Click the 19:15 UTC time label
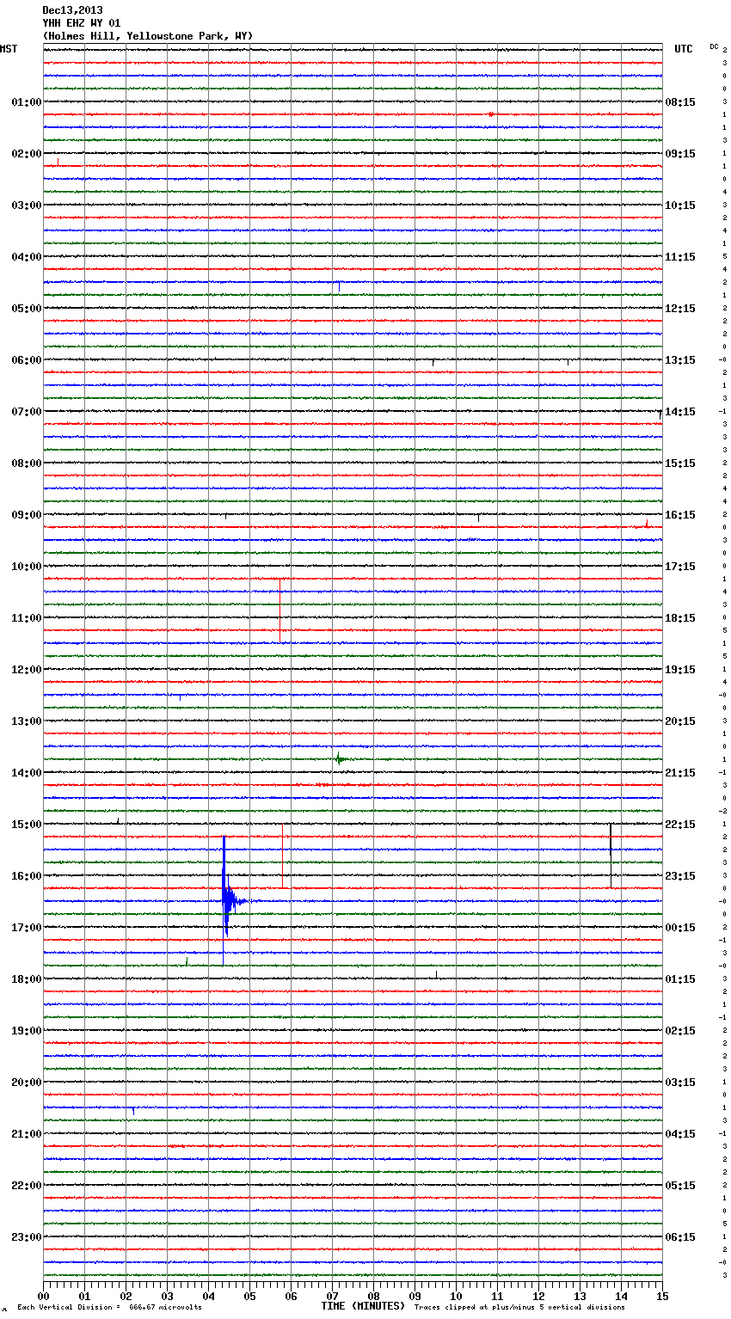 680,670
